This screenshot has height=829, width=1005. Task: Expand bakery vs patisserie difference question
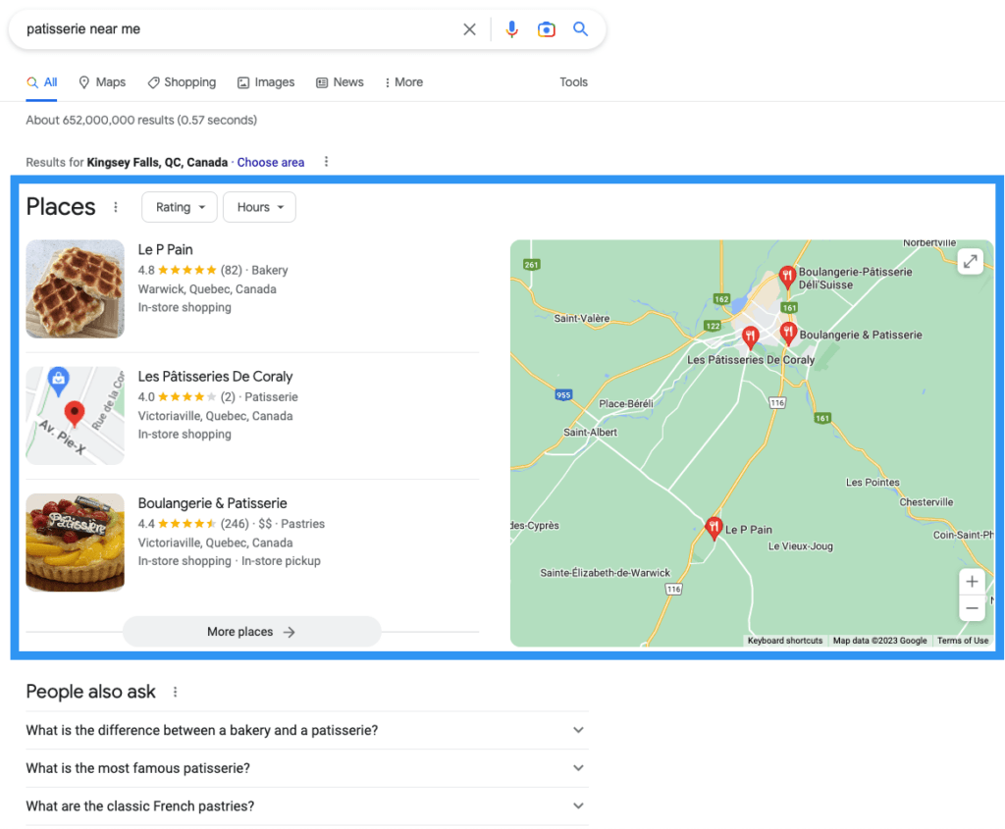pyautogui.click(x=306, y=730)
